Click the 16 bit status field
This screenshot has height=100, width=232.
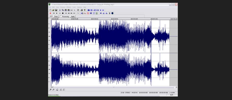point(122,93)
